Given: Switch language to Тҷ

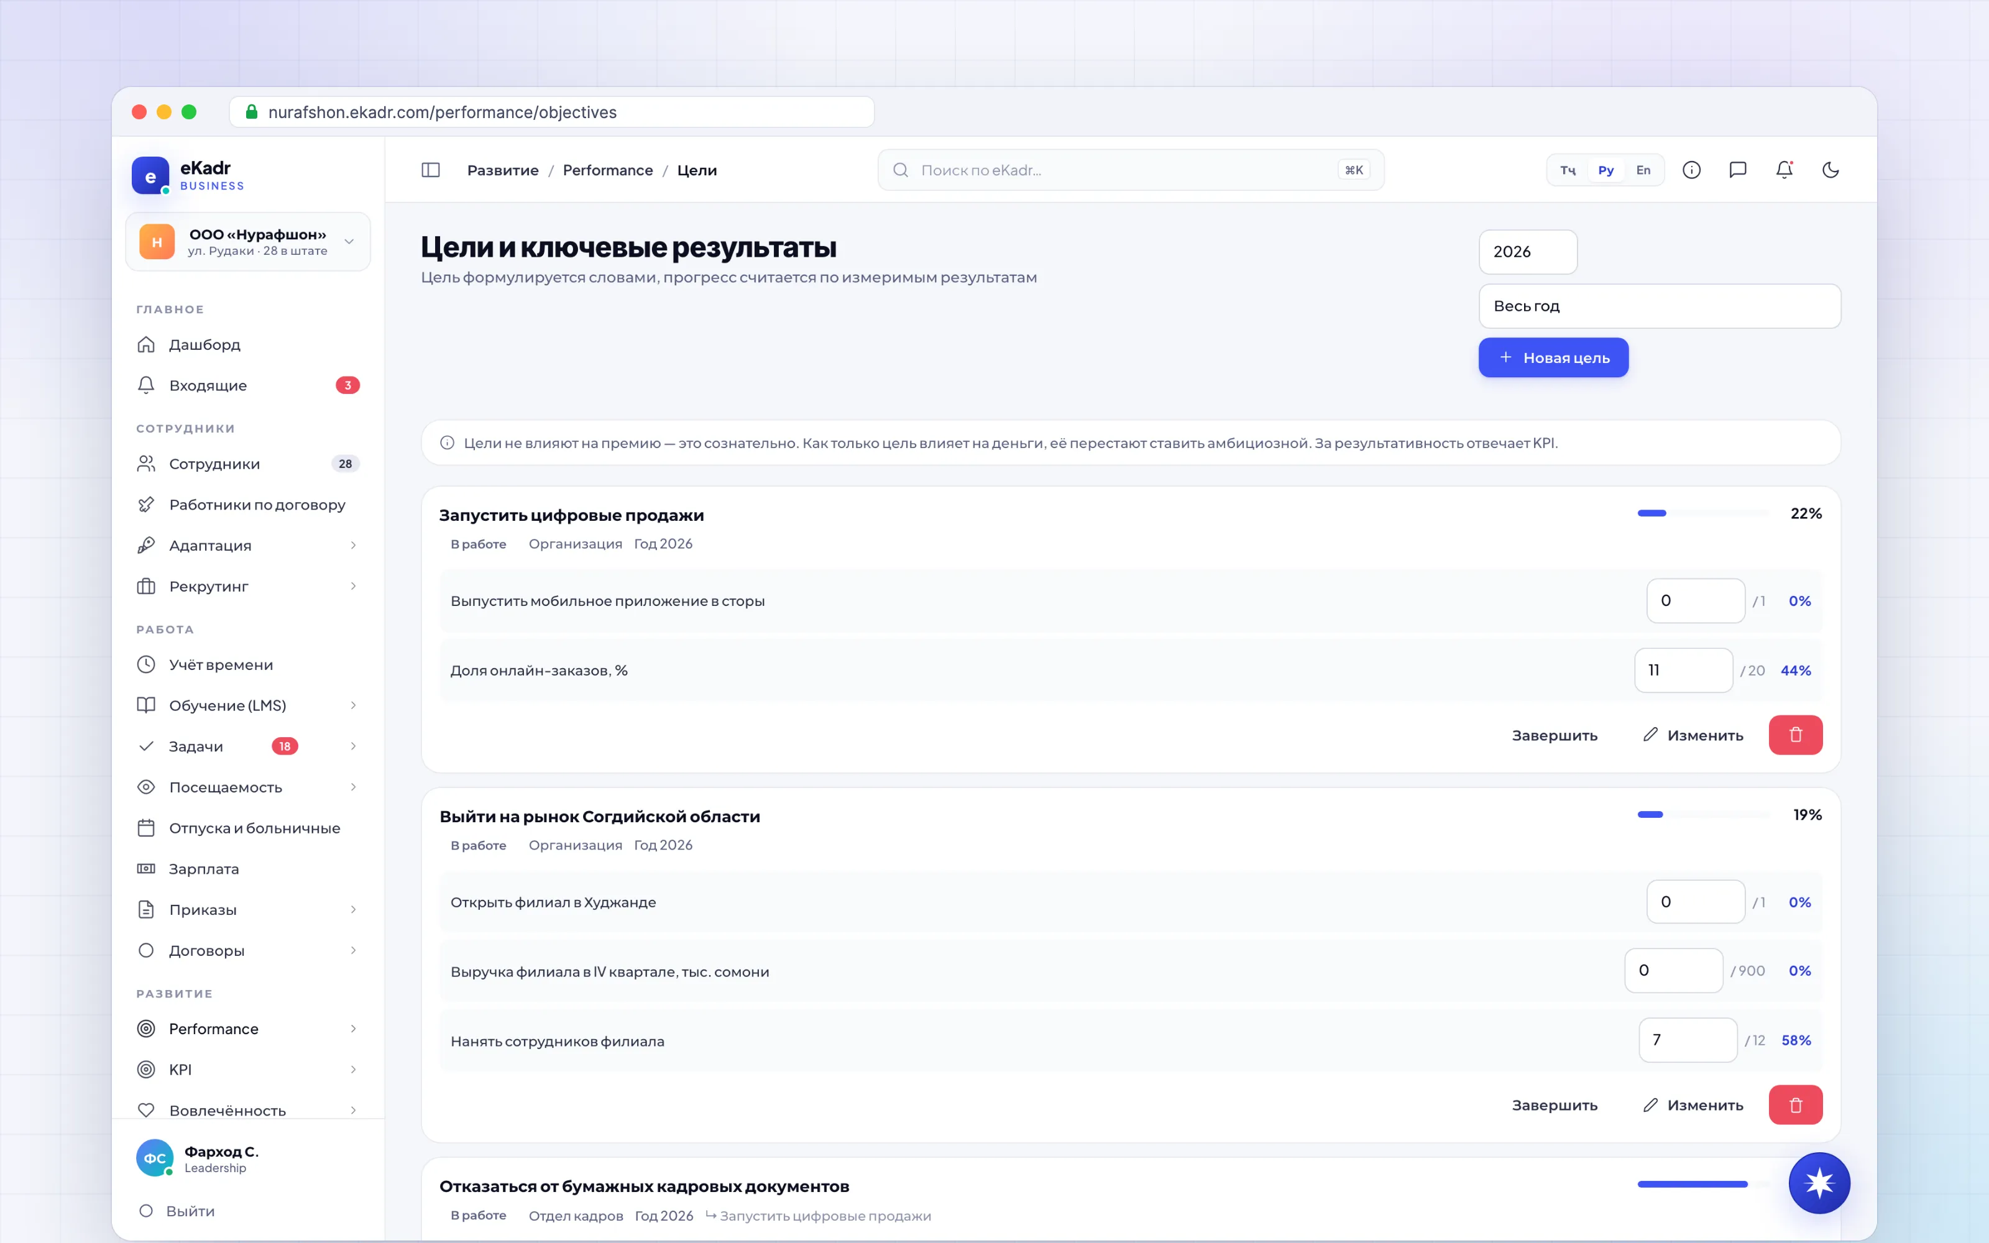Looking at the screenshot, I should [x=1568, y=170].
